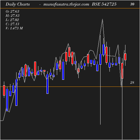Viewport: 140px width, 140px height.
Task: Click the price axis label '28'
Action: [x=132, y=83]
